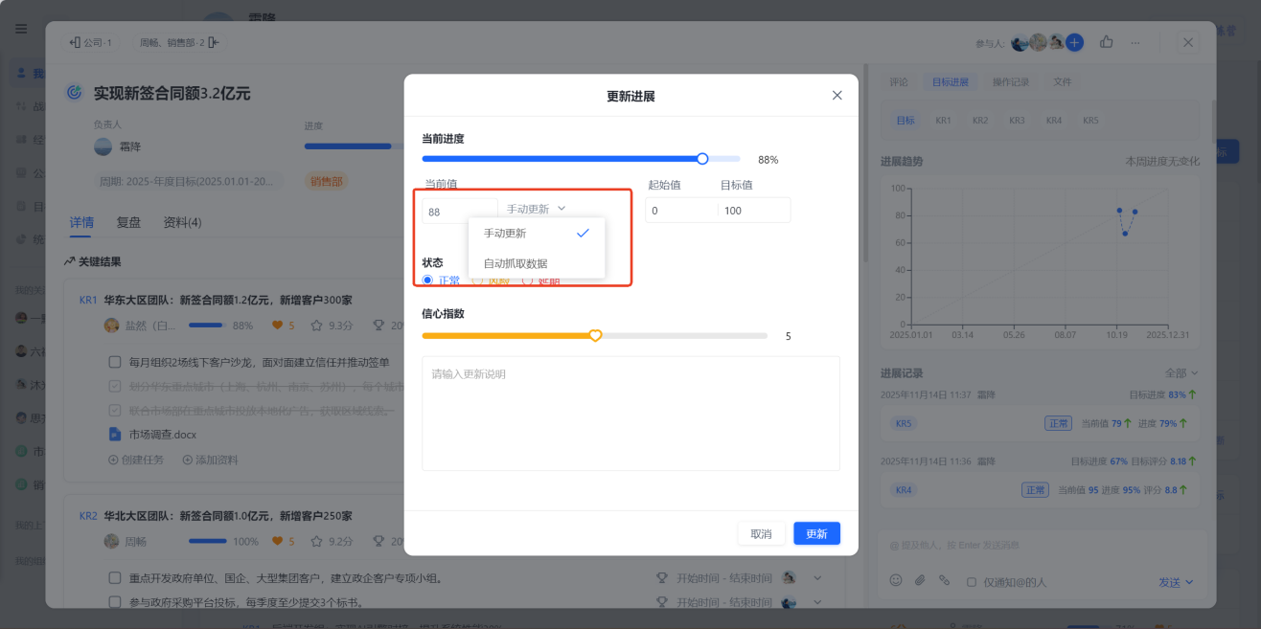The height and width of the screenshot is (629, 1261).
Task: Click the KR4 tag in progress record
Action: (x=904, y=490)
